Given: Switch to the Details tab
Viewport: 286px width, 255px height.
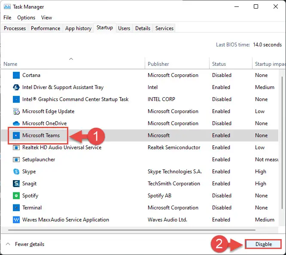Looking at the screenshot, I should (x=143, y=28).
